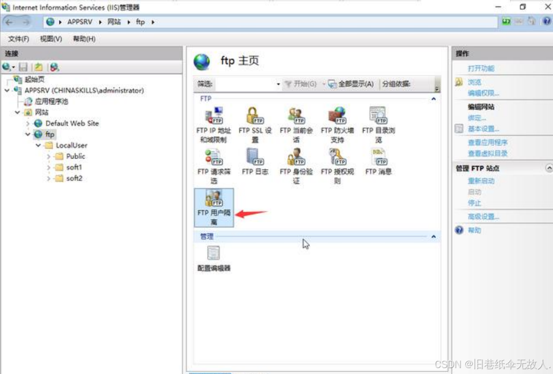Screen dimensions: 553x374
Task: Click 查看应用程序 link
Action: [487, 143]
